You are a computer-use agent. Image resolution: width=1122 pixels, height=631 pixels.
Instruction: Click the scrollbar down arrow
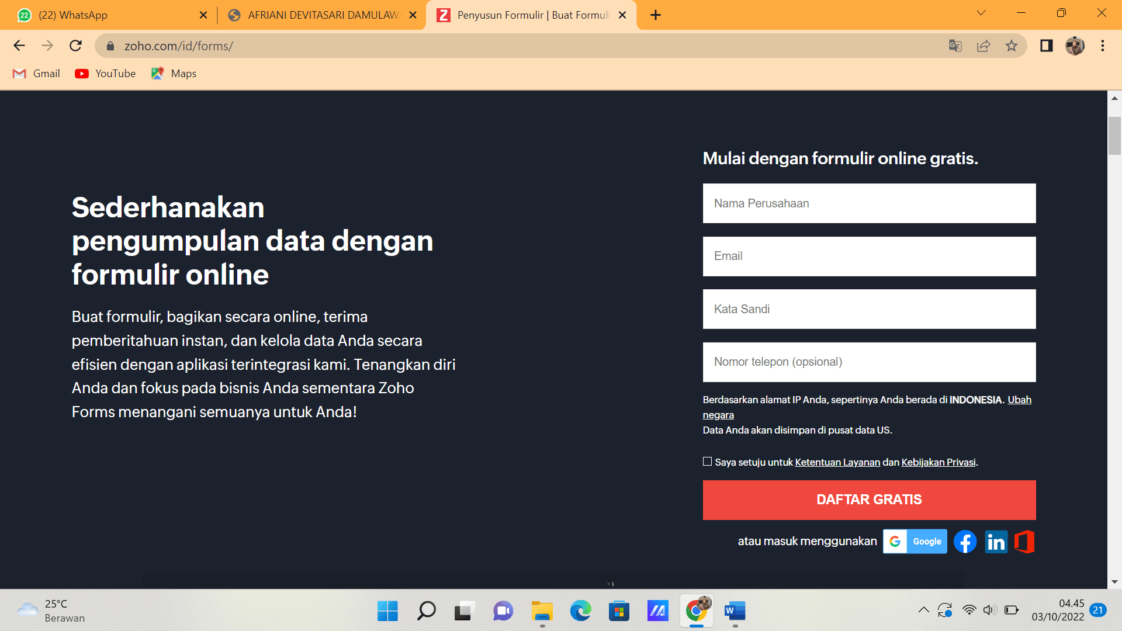pos(1114,582)
